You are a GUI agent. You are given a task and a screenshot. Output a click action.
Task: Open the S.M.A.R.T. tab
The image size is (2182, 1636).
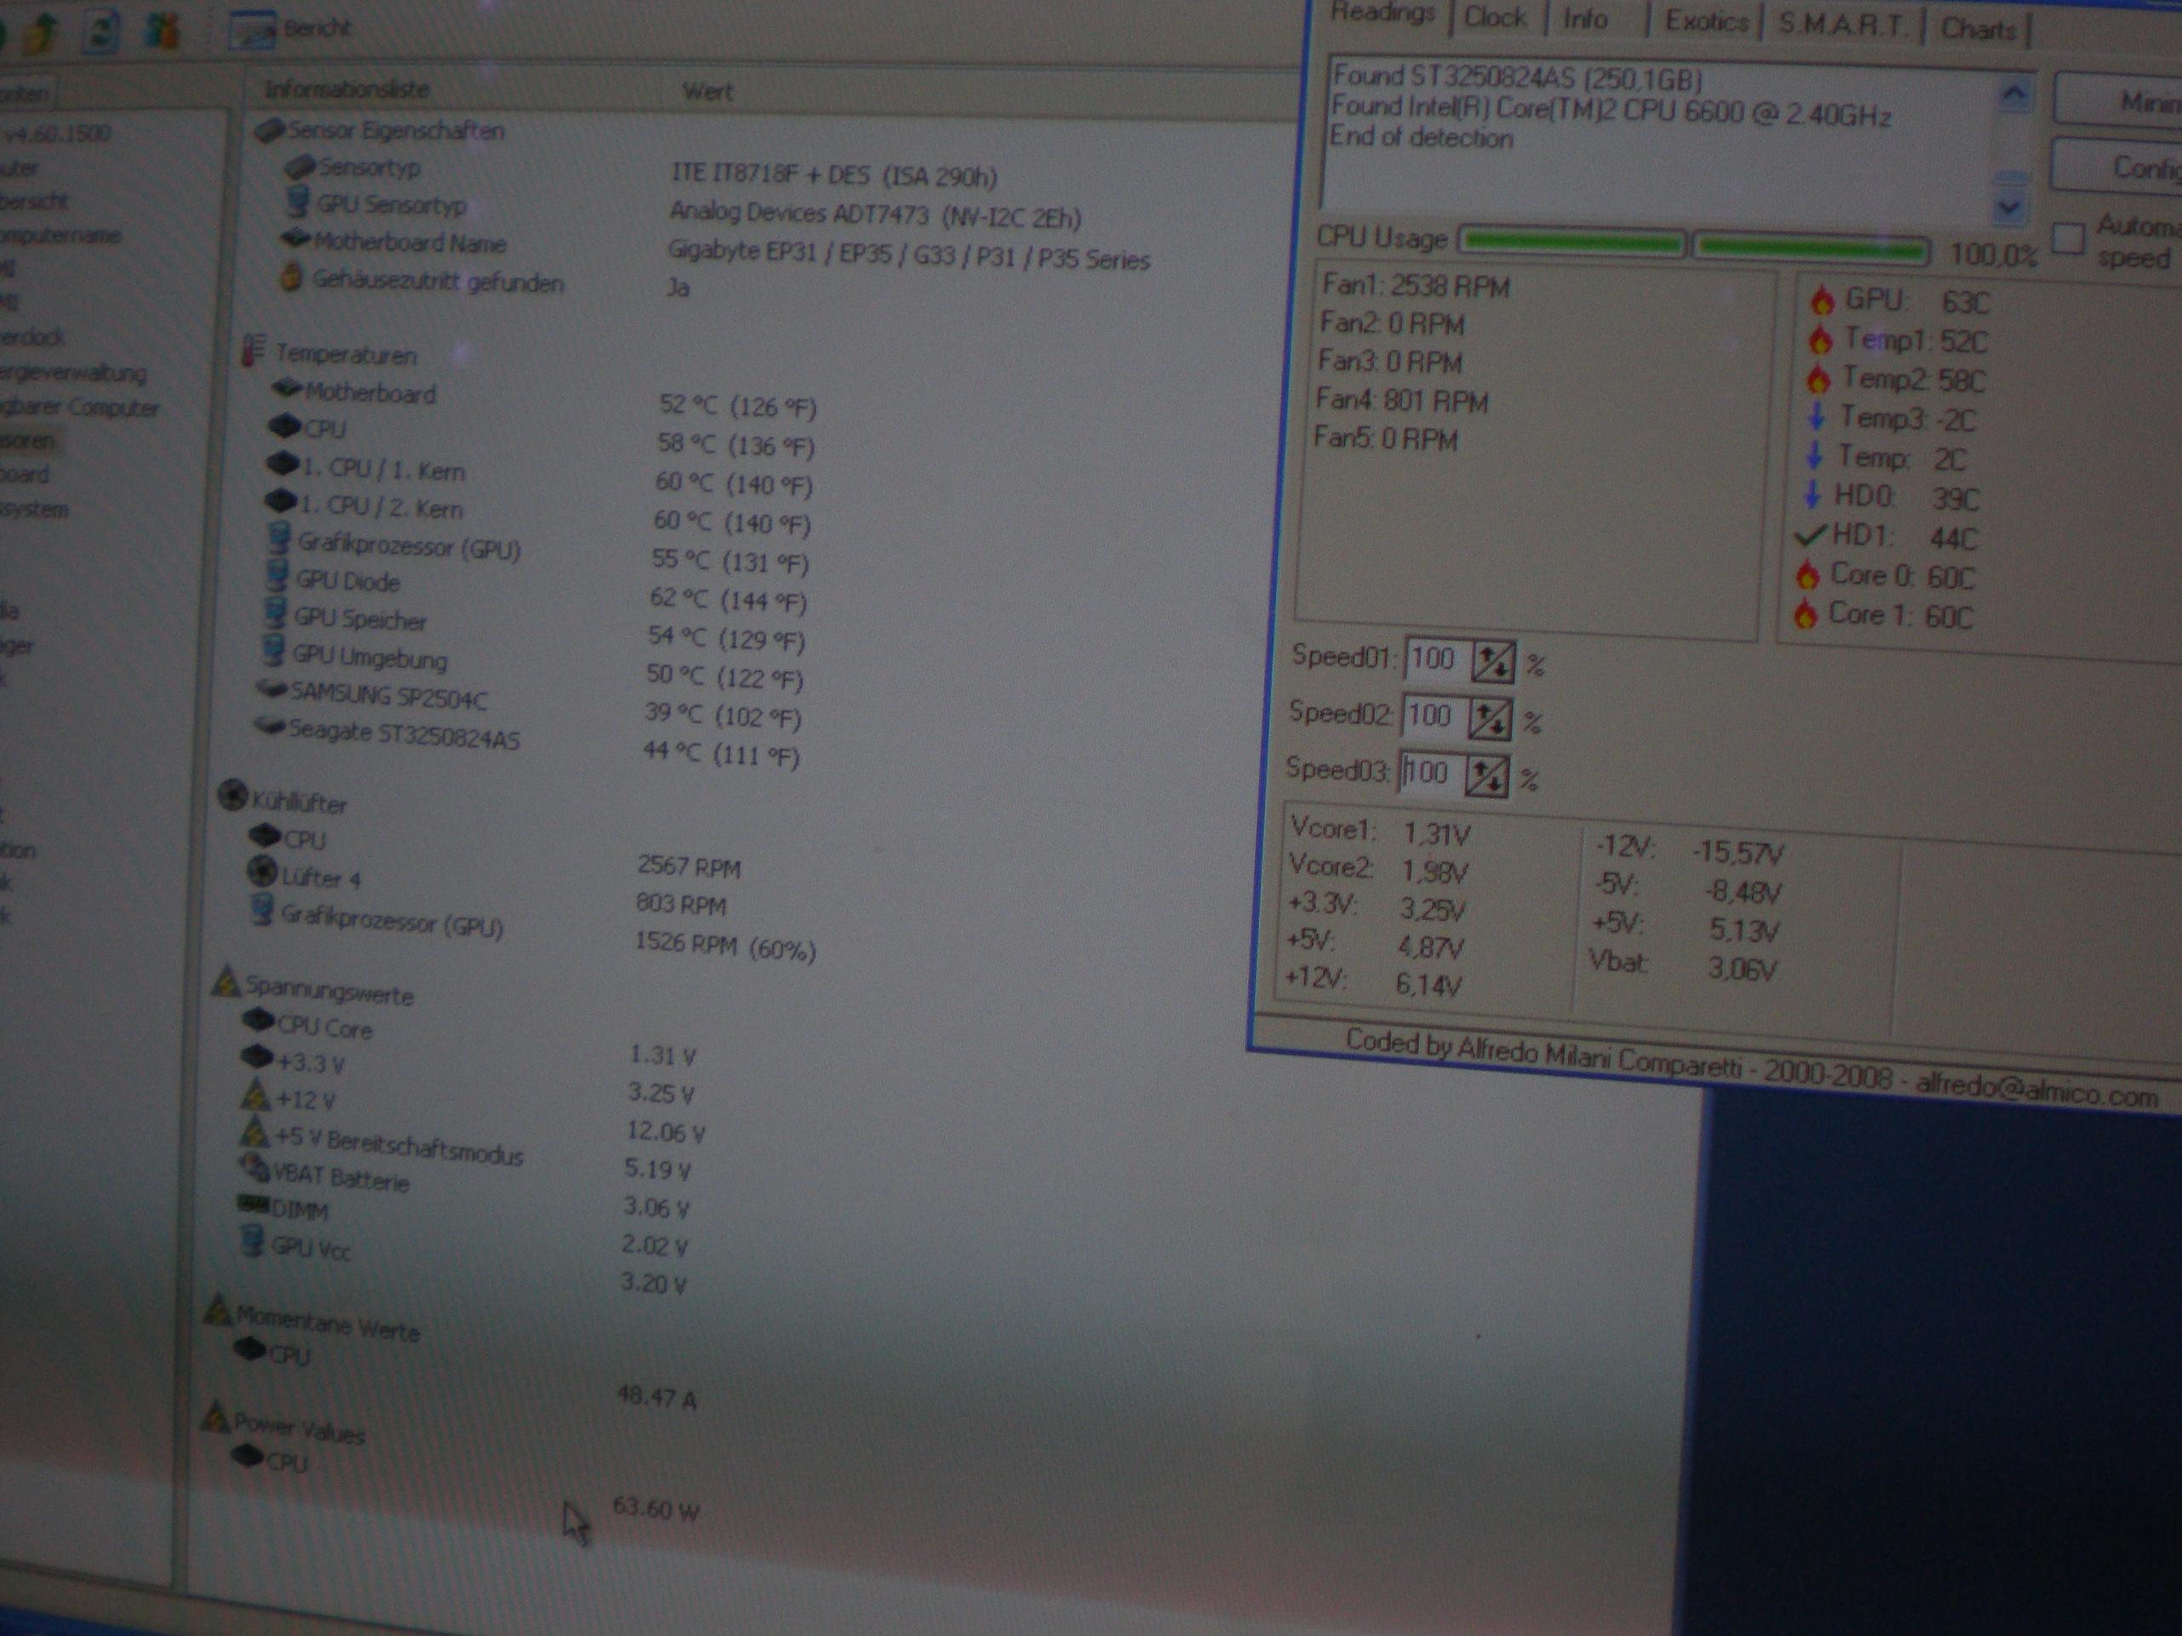(1841, 25)
